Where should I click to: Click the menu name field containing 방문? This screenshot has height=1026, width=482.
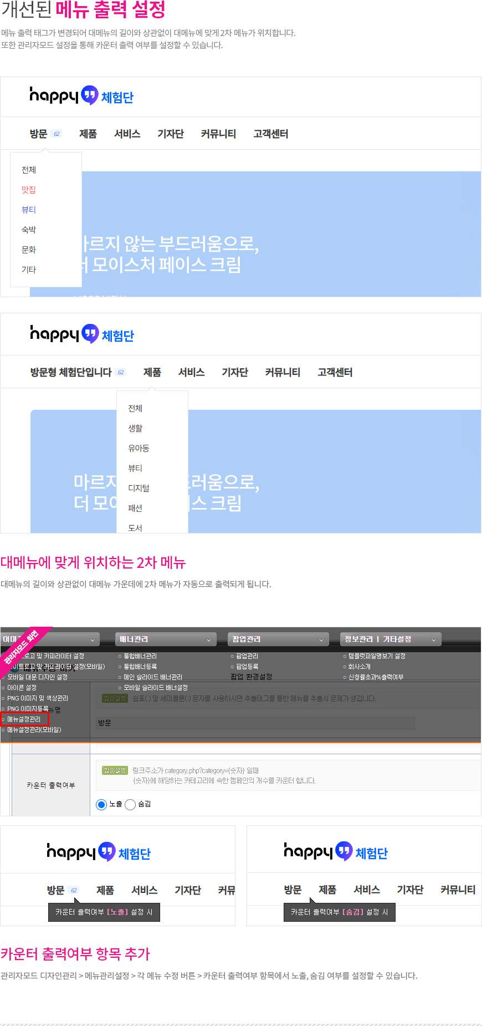(x=255, y=723)
